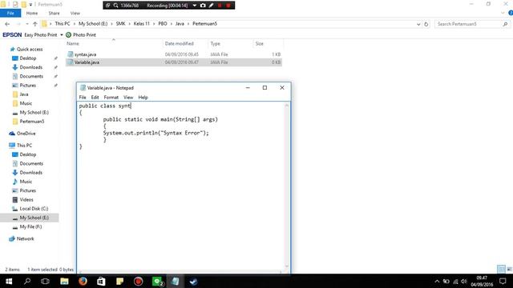The image size is (513, 288).
Task: Click the recorder pause button
Action: (x=220, y=6)
